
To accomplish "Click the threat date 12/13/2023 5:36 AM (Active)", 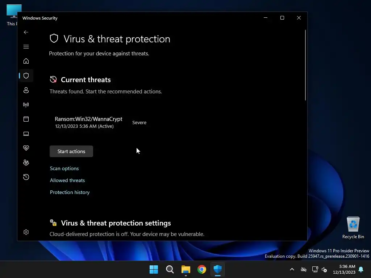I will [x=84, y=126].
